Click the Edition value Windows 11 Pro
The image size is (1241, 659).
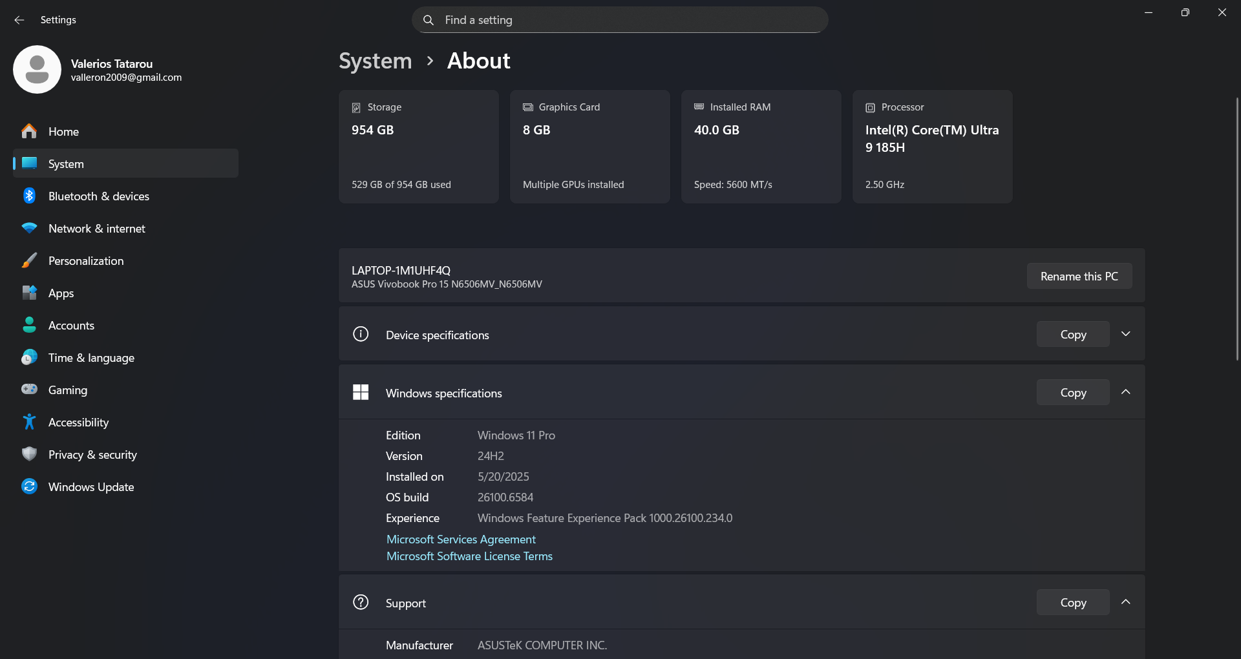[516, 435]
